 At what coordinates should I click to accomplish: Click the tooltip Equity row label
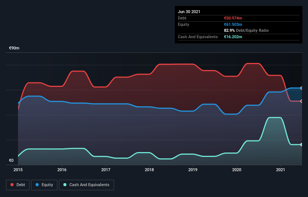(183, 24)
